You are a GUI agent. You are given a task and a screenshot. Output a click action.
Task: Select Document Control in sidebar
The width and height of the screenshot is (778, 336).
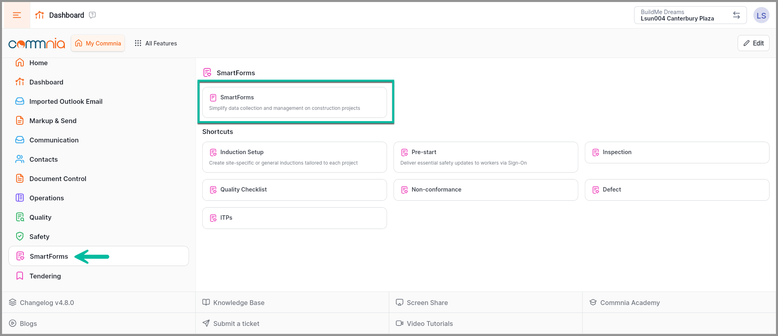point(58,179)
